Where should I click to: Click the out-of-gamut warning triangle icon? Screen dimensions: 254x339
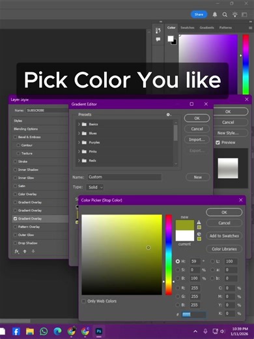point(199,222)
